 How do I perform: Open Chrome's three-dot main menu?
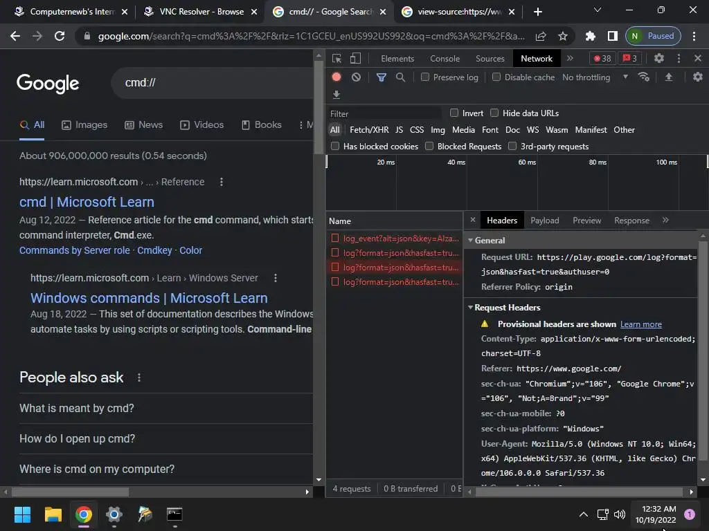pyautogui.click(x=694, y=36)
